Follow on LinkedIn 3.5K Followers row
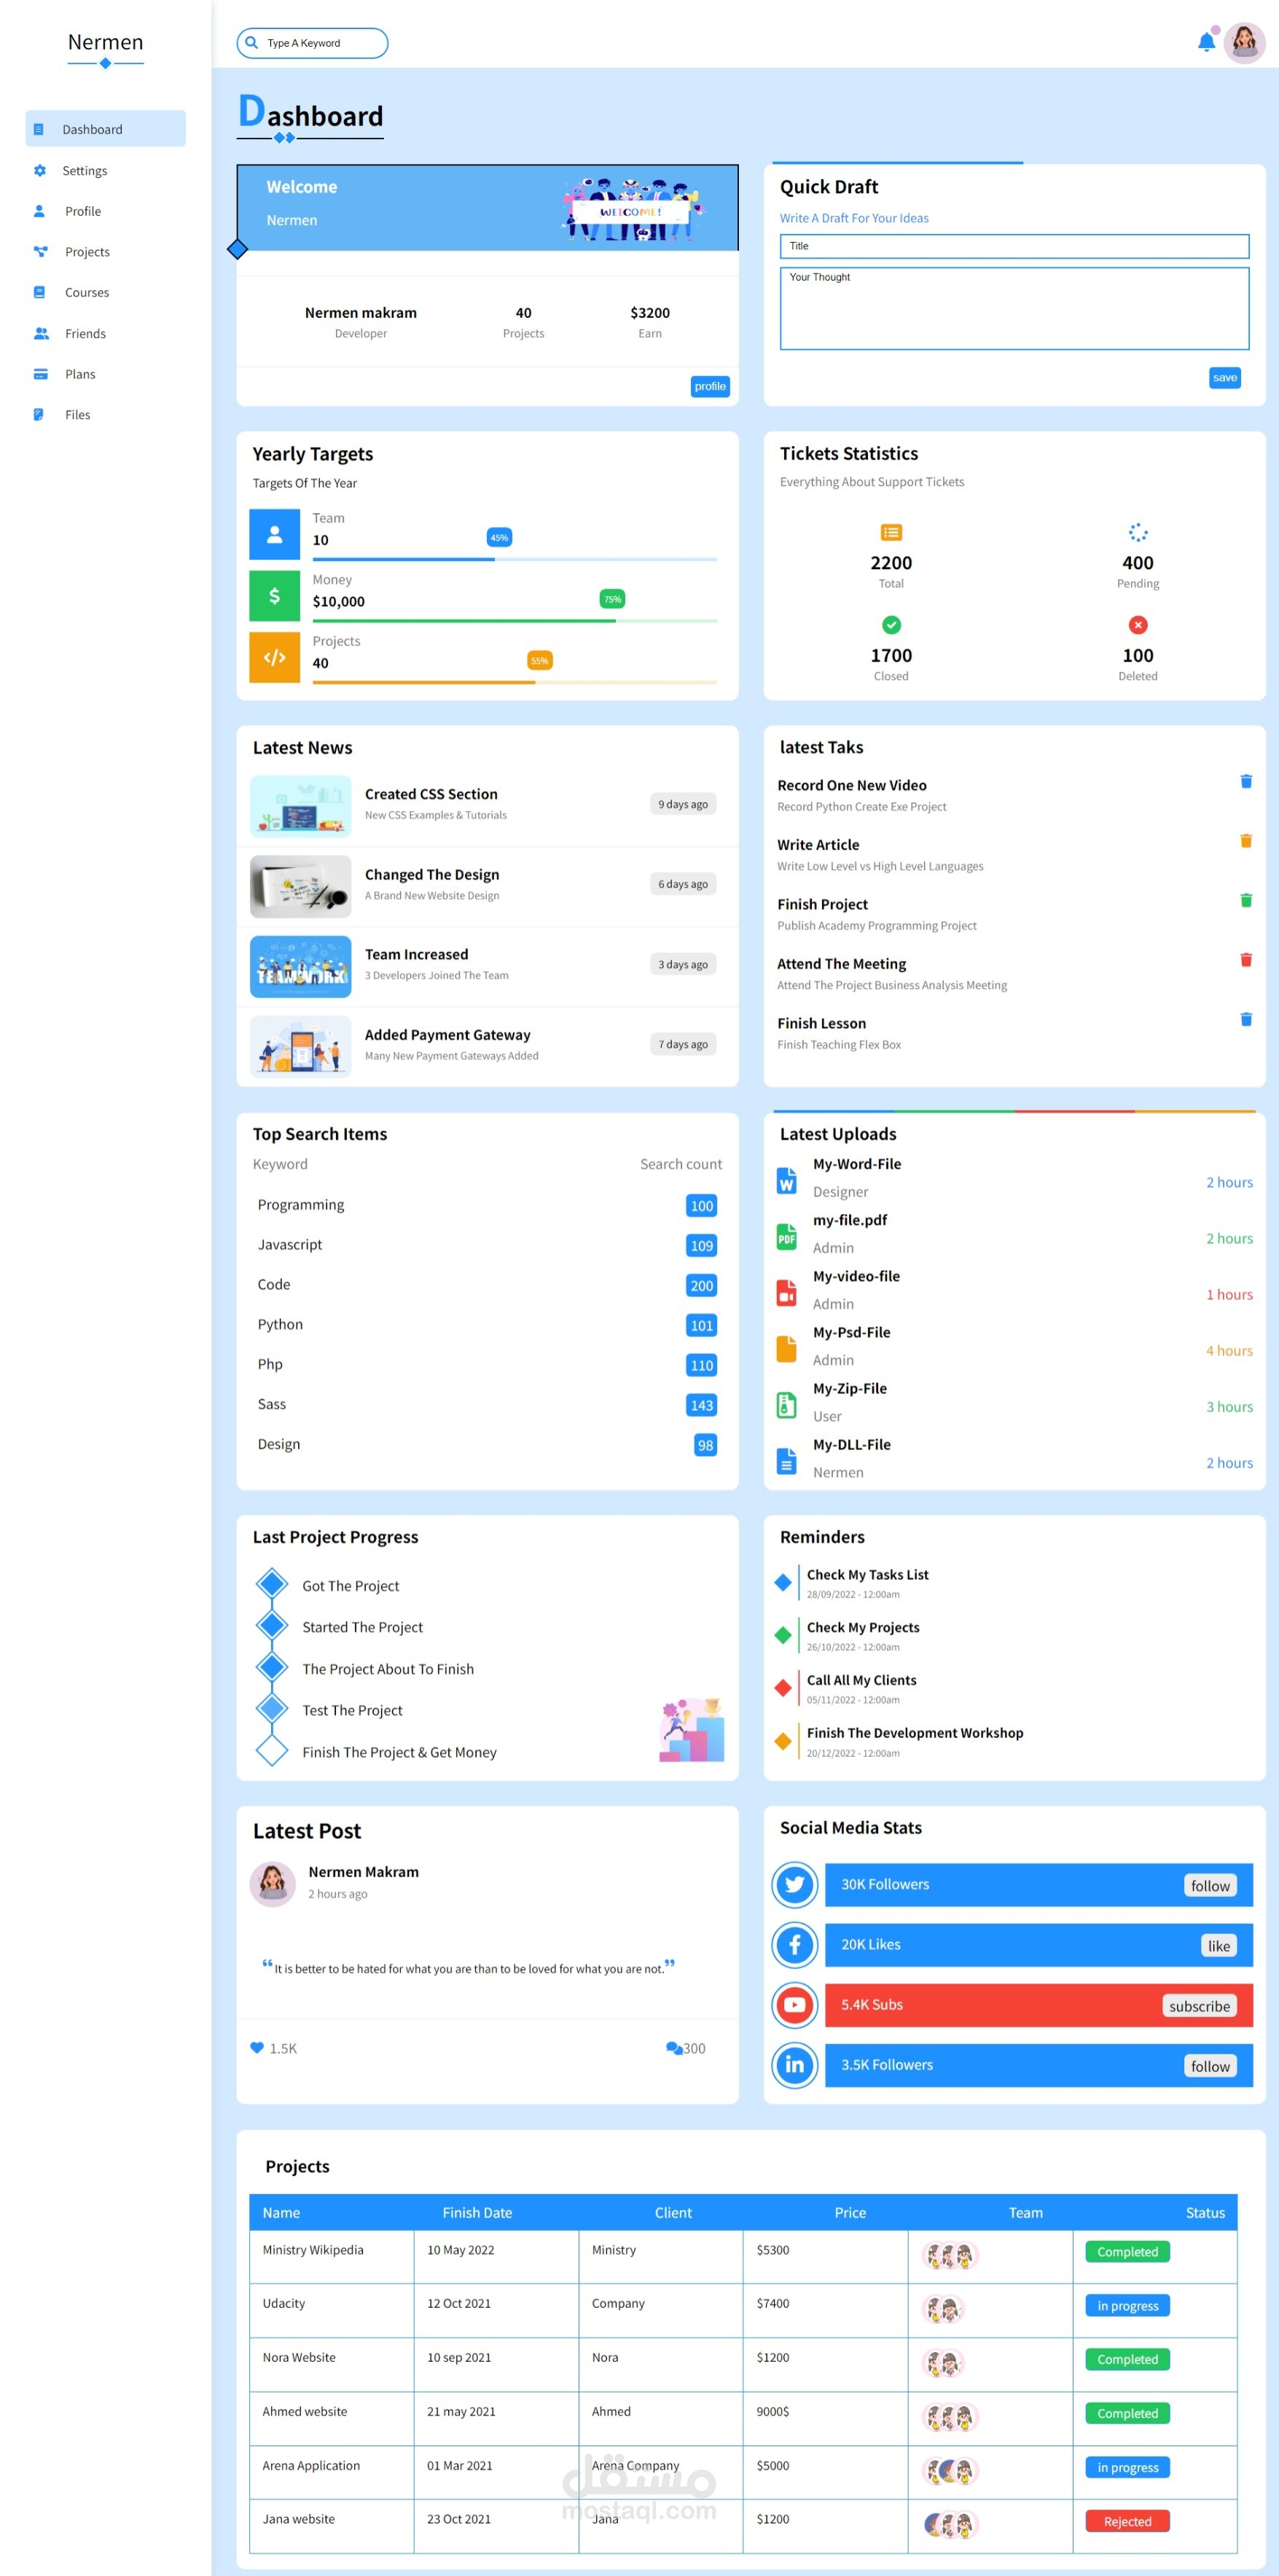The width and height of the screenshot is (1279, 2576). click(1210, 2066)
